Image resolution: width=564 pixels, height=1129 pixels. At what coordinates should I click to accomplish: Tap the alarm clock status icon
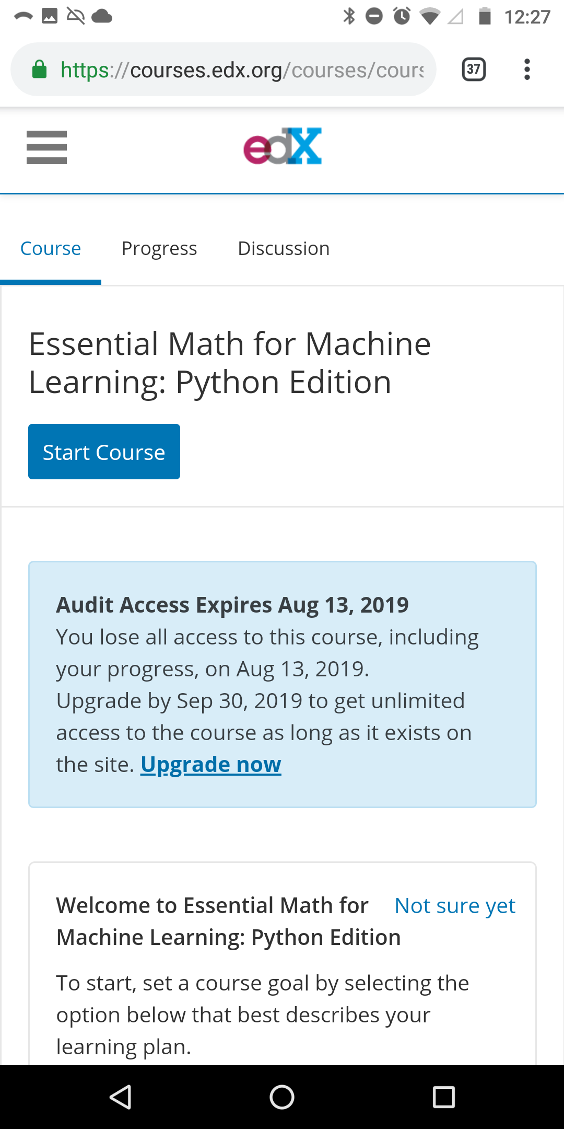point(402,16)
